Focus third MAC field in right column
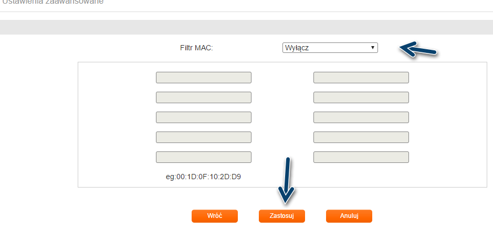The width and height of the screenshot is (493, 241). point(361,117)
